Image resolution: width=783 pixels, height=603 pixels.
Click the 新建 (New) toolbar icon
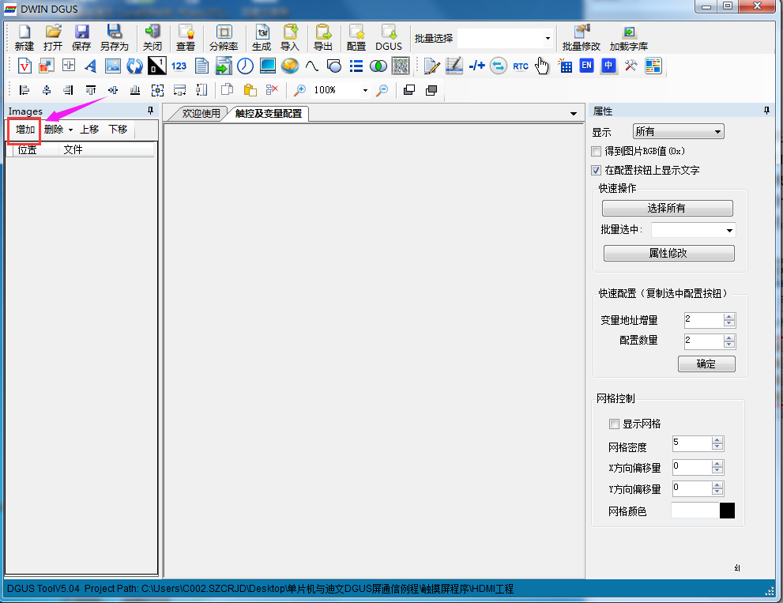(x=24, y=38)
